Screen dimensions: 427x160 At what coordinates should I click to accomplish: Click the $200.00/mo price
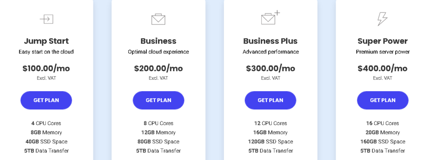point(158,68)
